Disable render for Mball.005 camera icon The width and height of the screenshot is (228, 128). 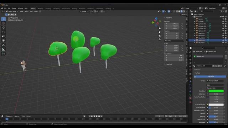pyautogui.click(x=226, y=43)
